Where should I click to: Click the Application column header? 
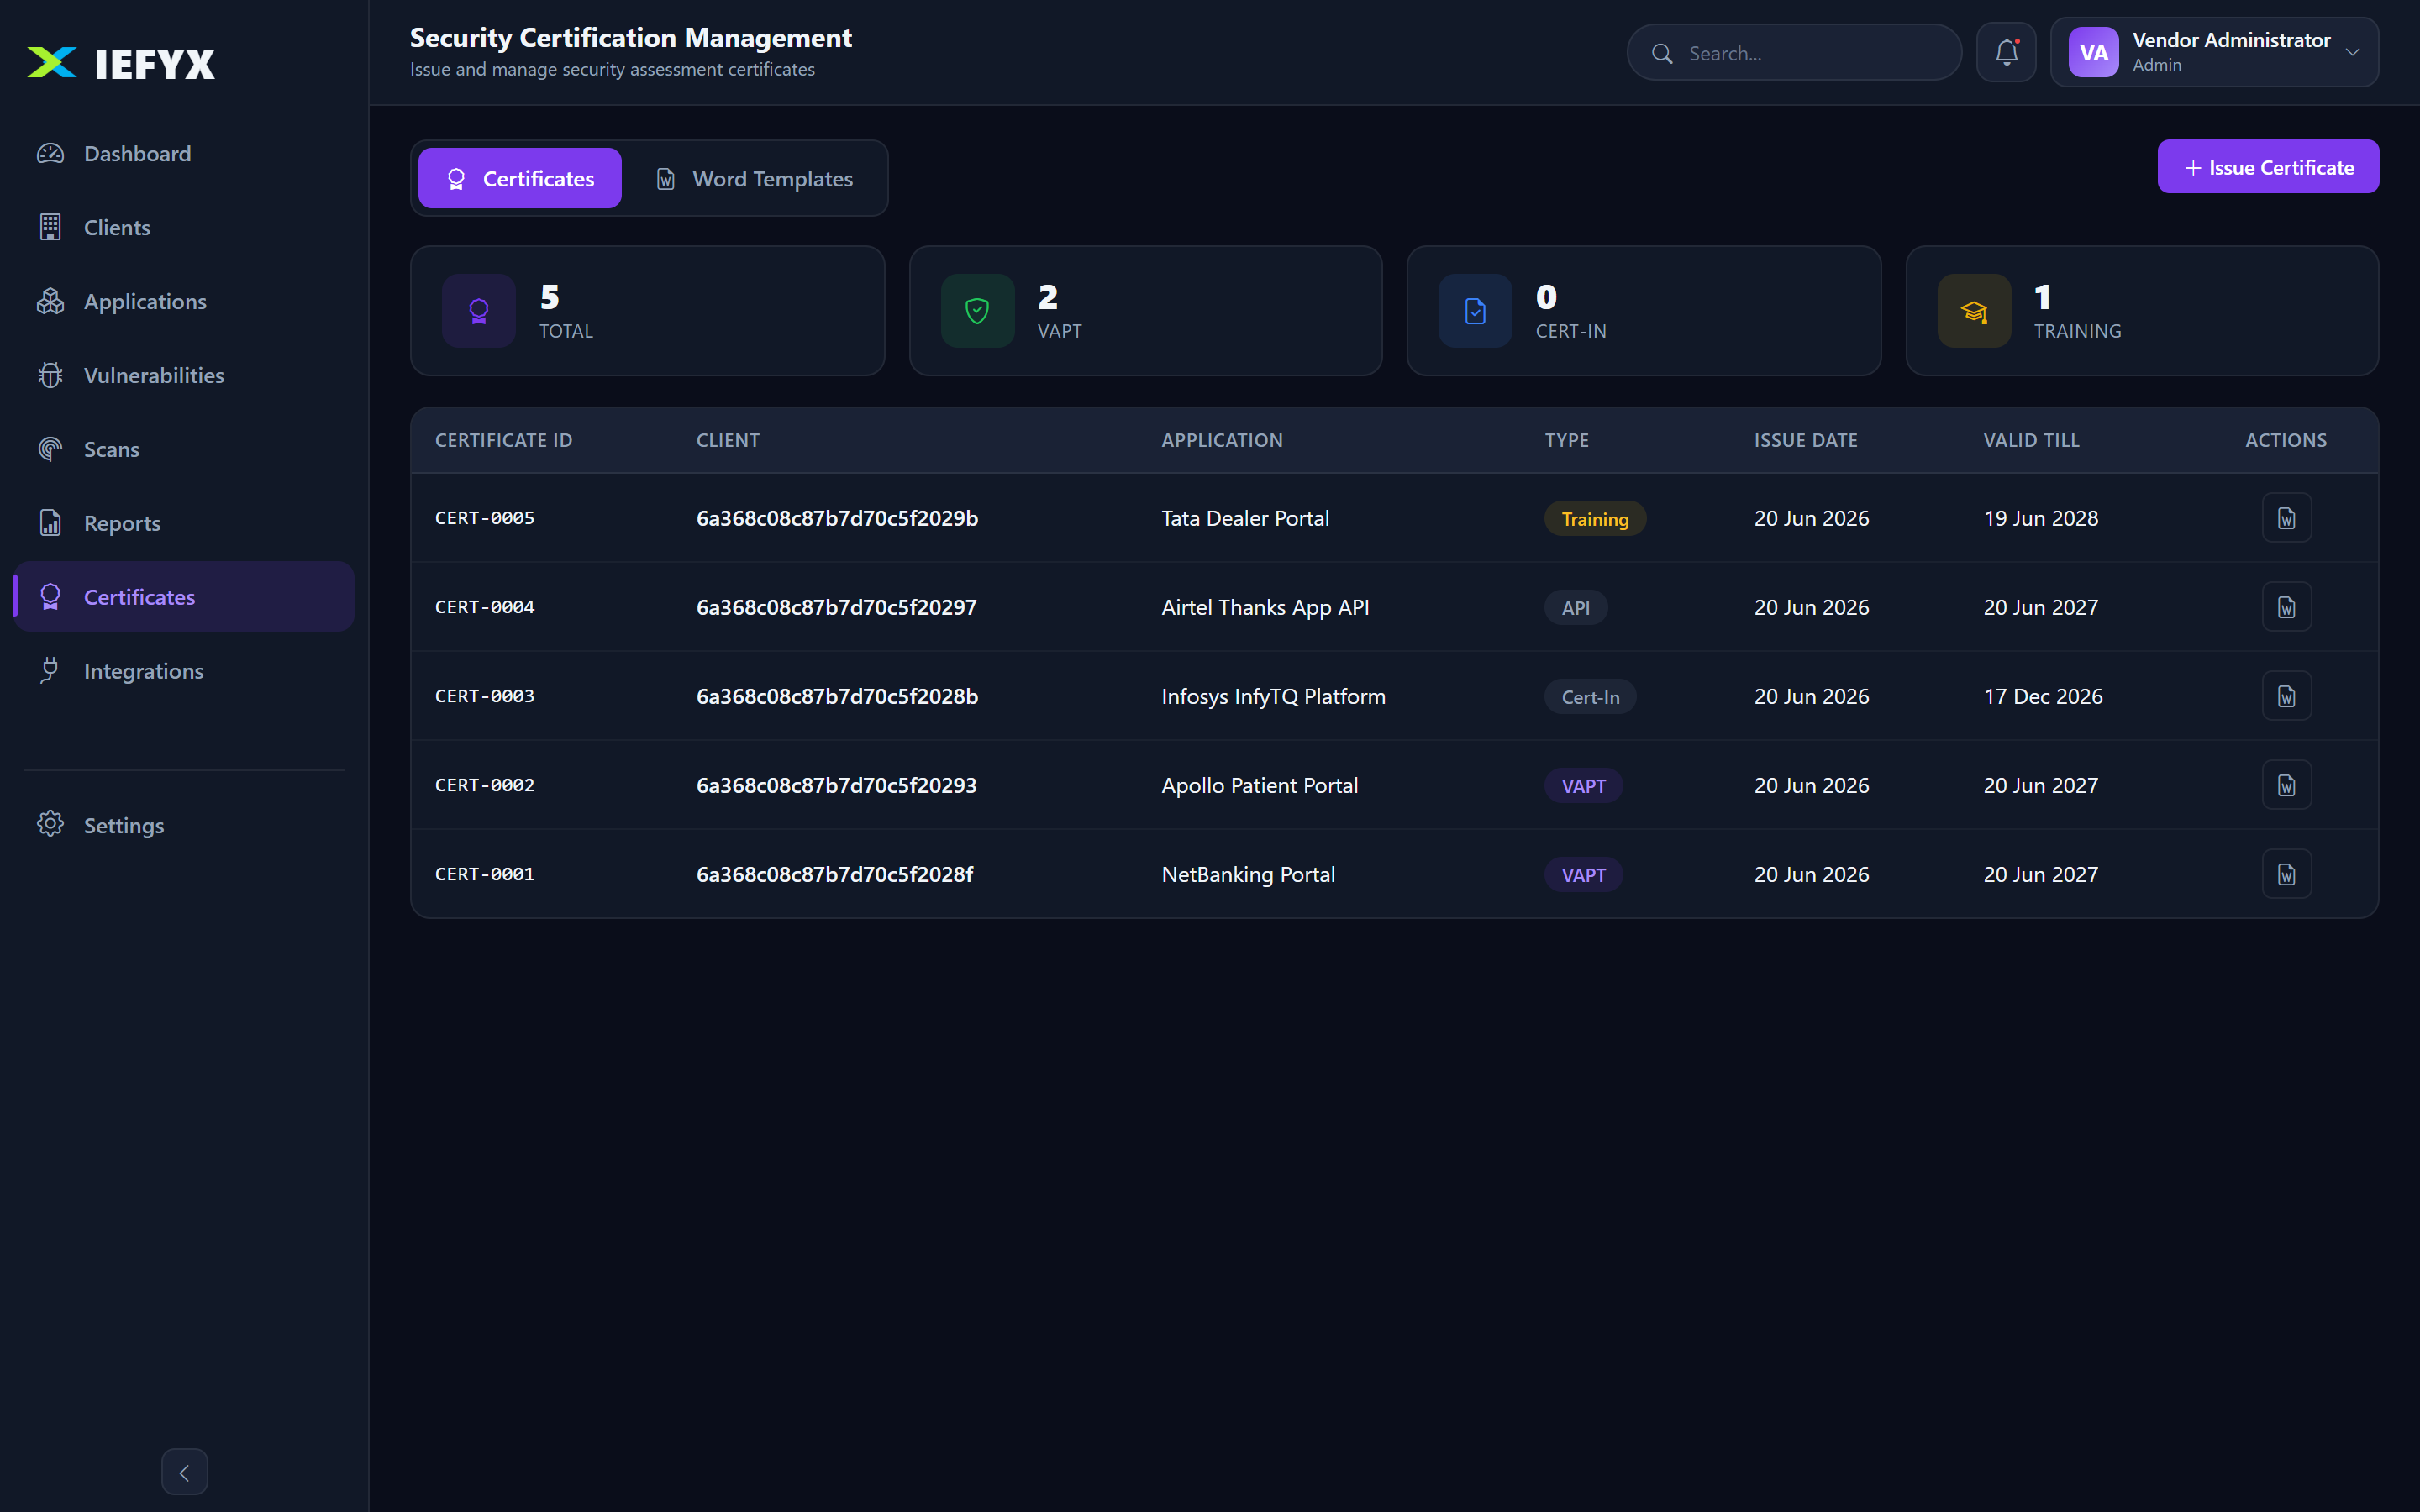1222,440
